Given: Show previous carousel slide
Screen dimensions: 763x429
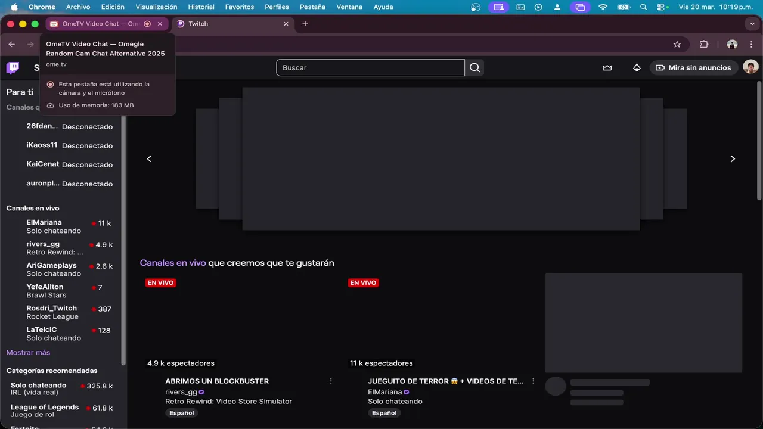Looking at the screenshot, I should tap(149, 158).
